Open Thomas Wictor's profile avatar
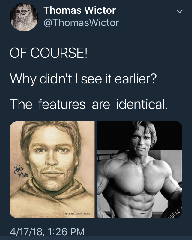Viewport: 192px width, 240px height. click(x=24, y=17)
